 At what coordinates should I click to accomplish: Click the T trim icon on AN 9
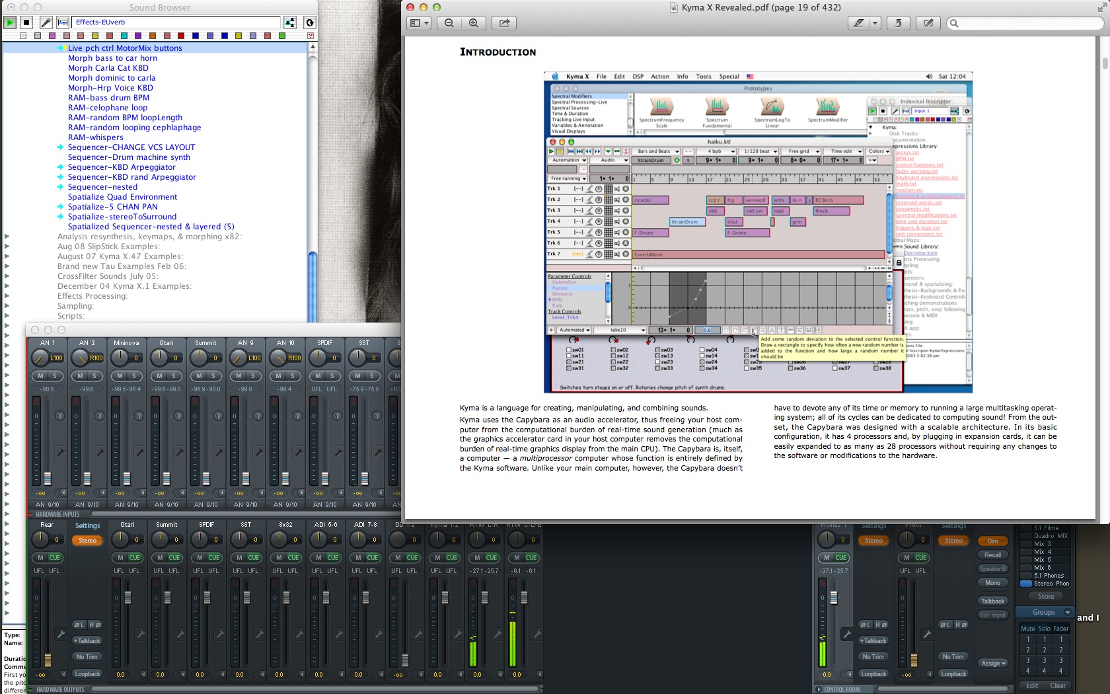pos(258,416)
